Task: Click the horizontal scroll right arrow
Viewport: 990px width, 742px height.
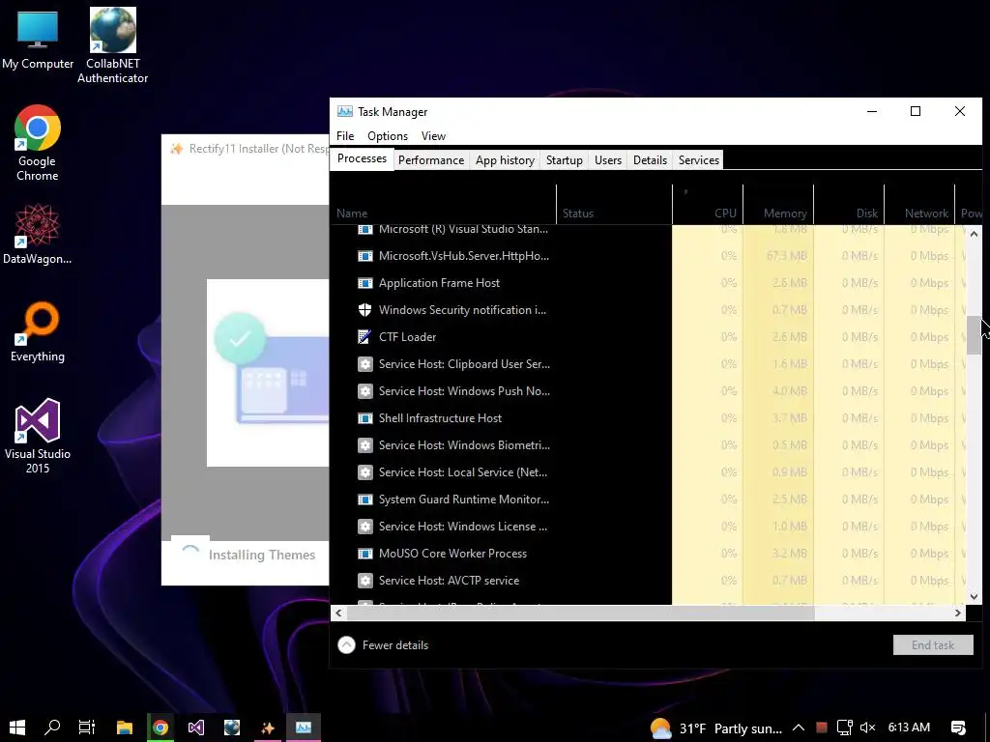Action: (958, 613)
